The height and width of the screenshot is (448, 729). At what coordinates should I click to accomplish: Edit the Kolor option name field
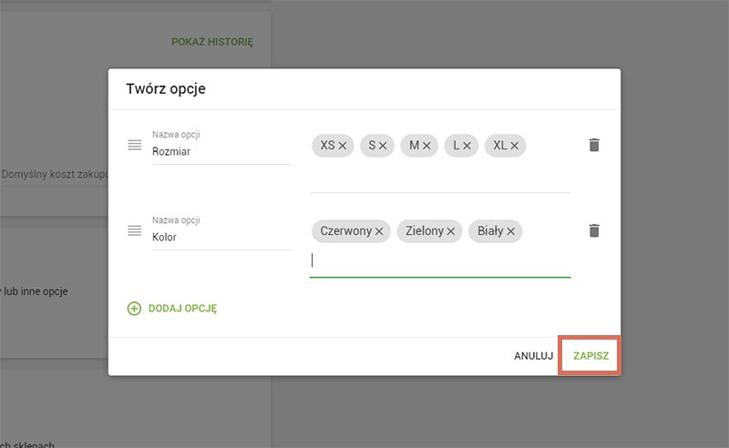(x=221, y=238)
